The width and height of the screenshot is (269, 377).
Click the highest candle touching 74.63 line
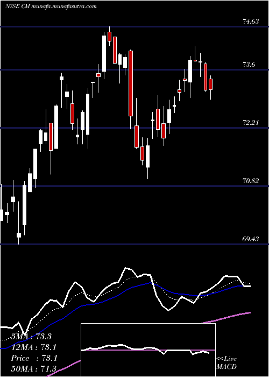[x=110, y=36]
